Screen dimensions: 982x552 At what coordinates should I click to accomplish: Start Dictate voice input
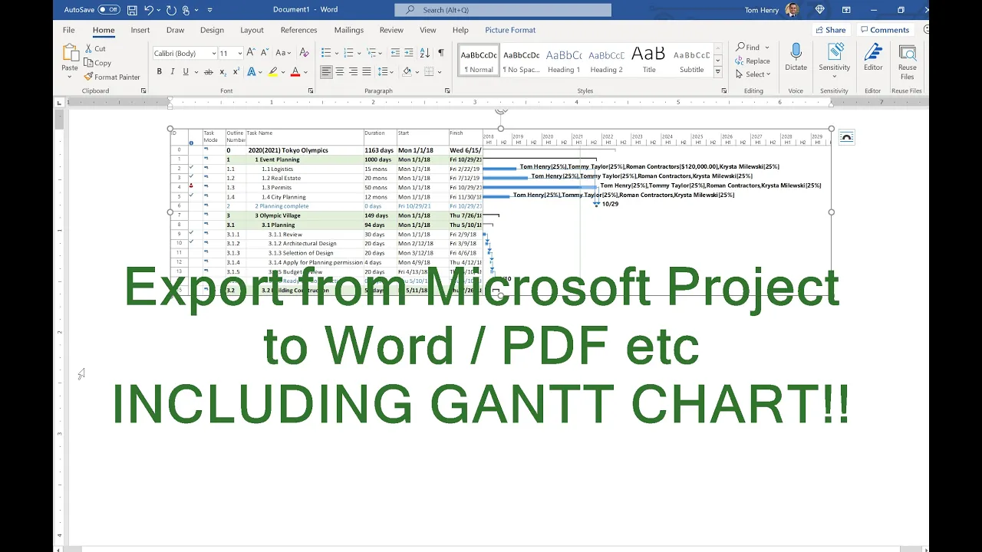click(796, 58)
